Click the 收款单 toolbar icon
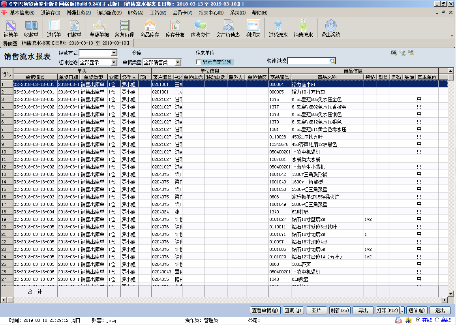456x325 pixels. [x=31, y=29]
